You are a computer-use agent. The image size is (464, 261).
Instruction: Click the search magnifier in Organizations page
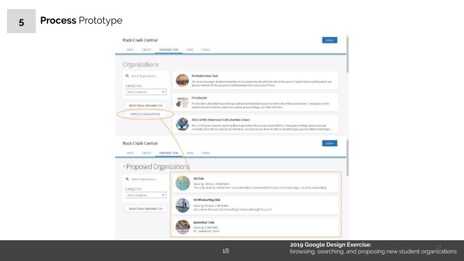point(127,76)
